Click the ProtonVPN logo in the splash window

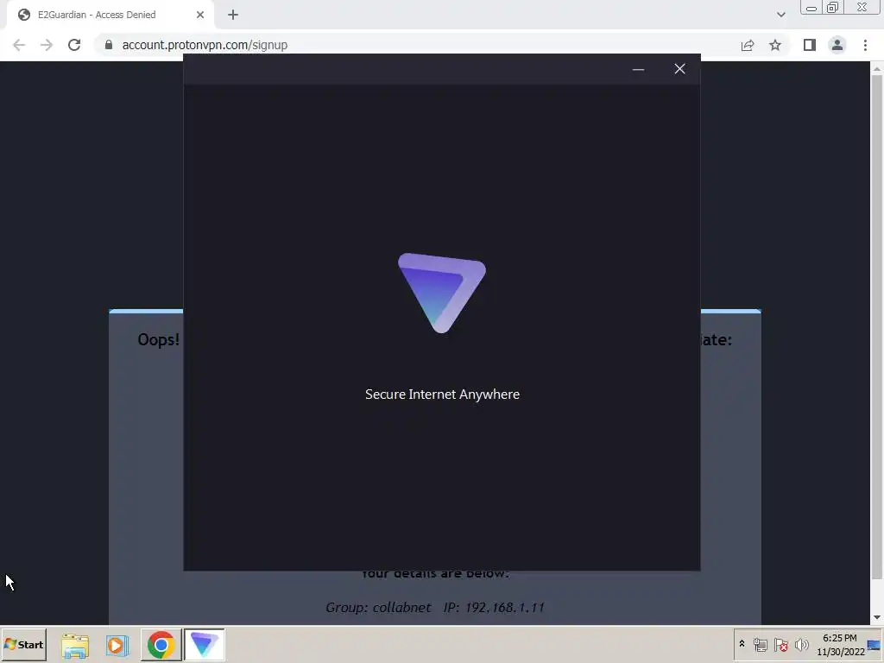click(x=442, y=294)
